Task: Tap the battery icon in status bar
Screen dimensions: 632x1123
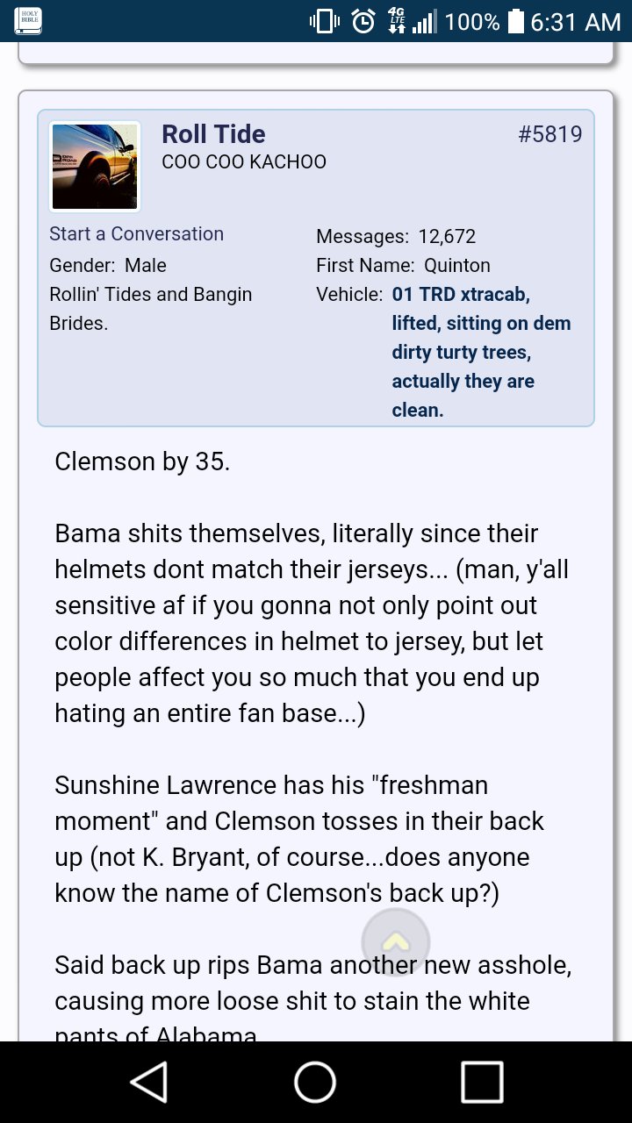Action: (x=515, y=21)
